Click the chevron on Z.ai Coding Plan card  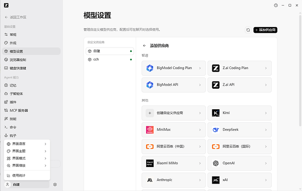pyautogui.click(x=266, y=68)
